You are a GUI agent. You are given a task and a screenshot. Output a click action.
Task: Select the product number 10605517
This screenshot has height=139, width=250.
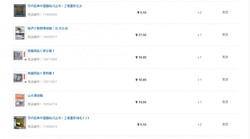(50, 37)
